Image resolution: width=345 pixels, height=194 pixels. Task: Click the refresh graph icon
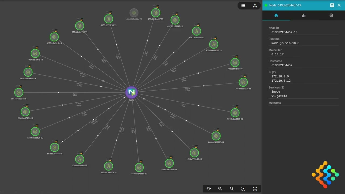coord(209,189)
